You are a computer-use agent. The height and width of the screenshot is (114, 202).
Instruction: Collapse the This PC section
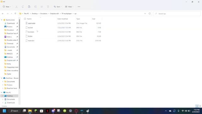pyautogui.click(x=2, y=92)
